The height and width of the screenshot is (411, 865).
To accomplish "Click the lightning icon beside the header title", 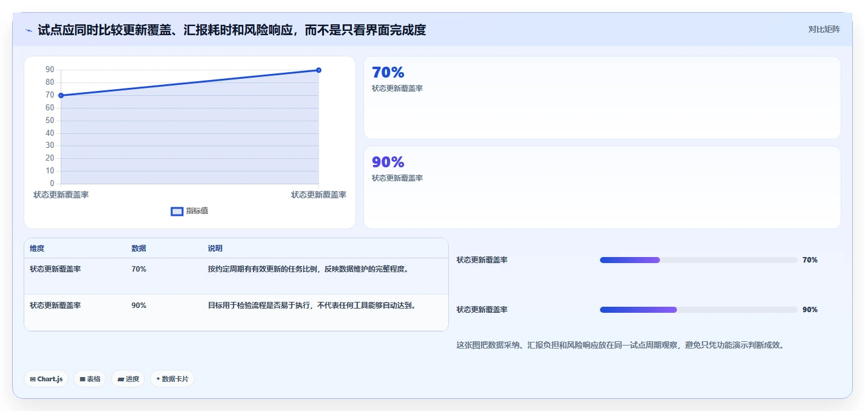I will pos(29,30).
